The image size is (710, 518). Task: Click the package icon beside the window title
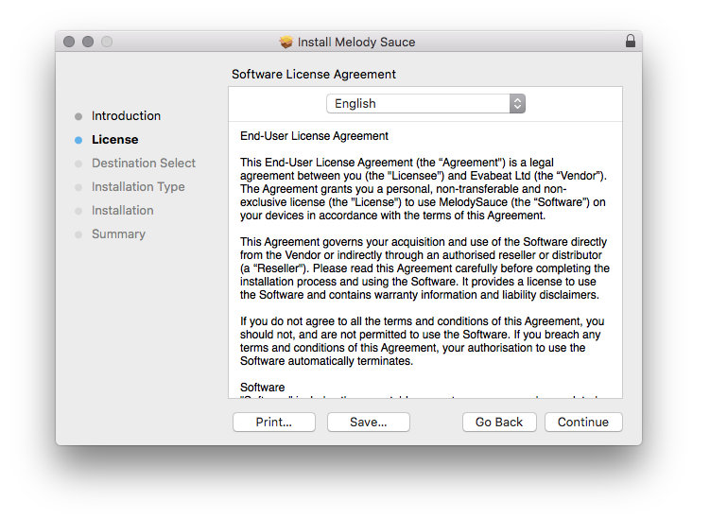pyautogui.click(x=286, y=42)
